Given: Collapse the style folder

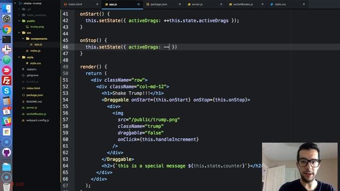Looking at the screenshot, I should tap(19, 57).
